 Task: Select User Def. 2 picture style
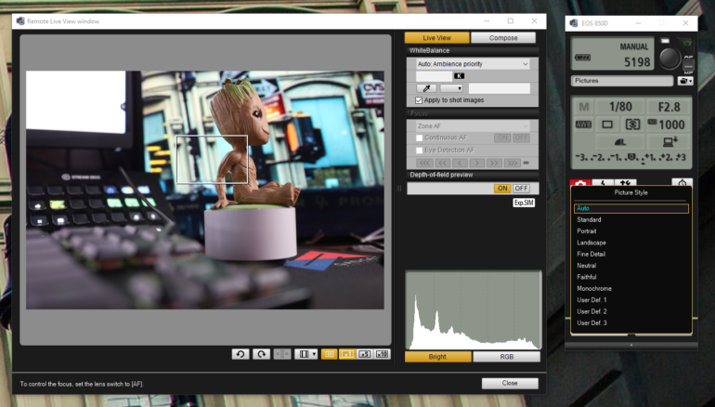pyautogui.click(x=631, y=311)
